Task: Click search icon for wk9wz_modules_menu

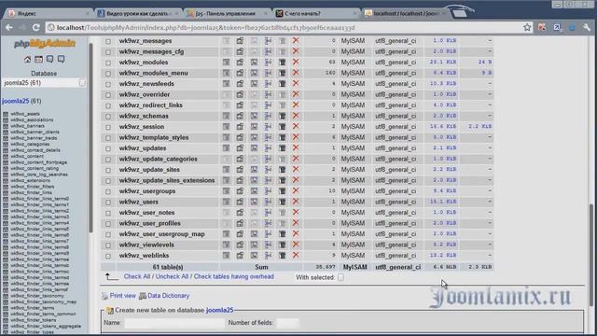Action: 254,73
